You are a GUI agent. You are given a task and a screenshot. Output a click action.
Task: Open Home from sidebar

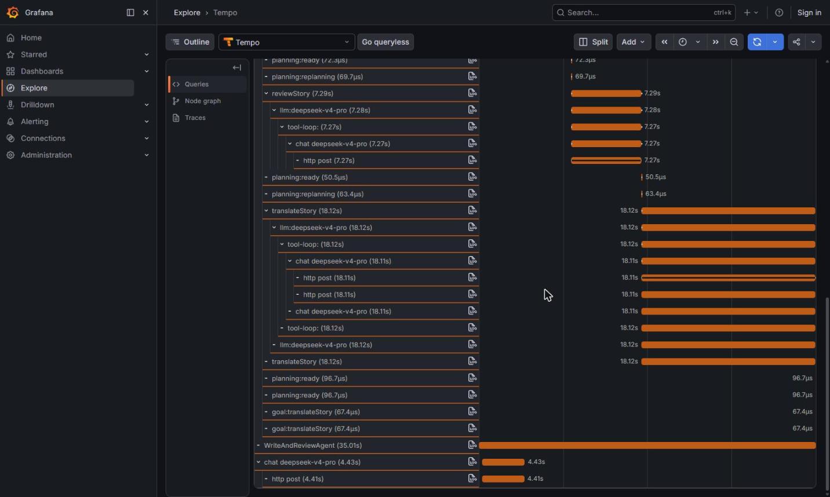31,38
